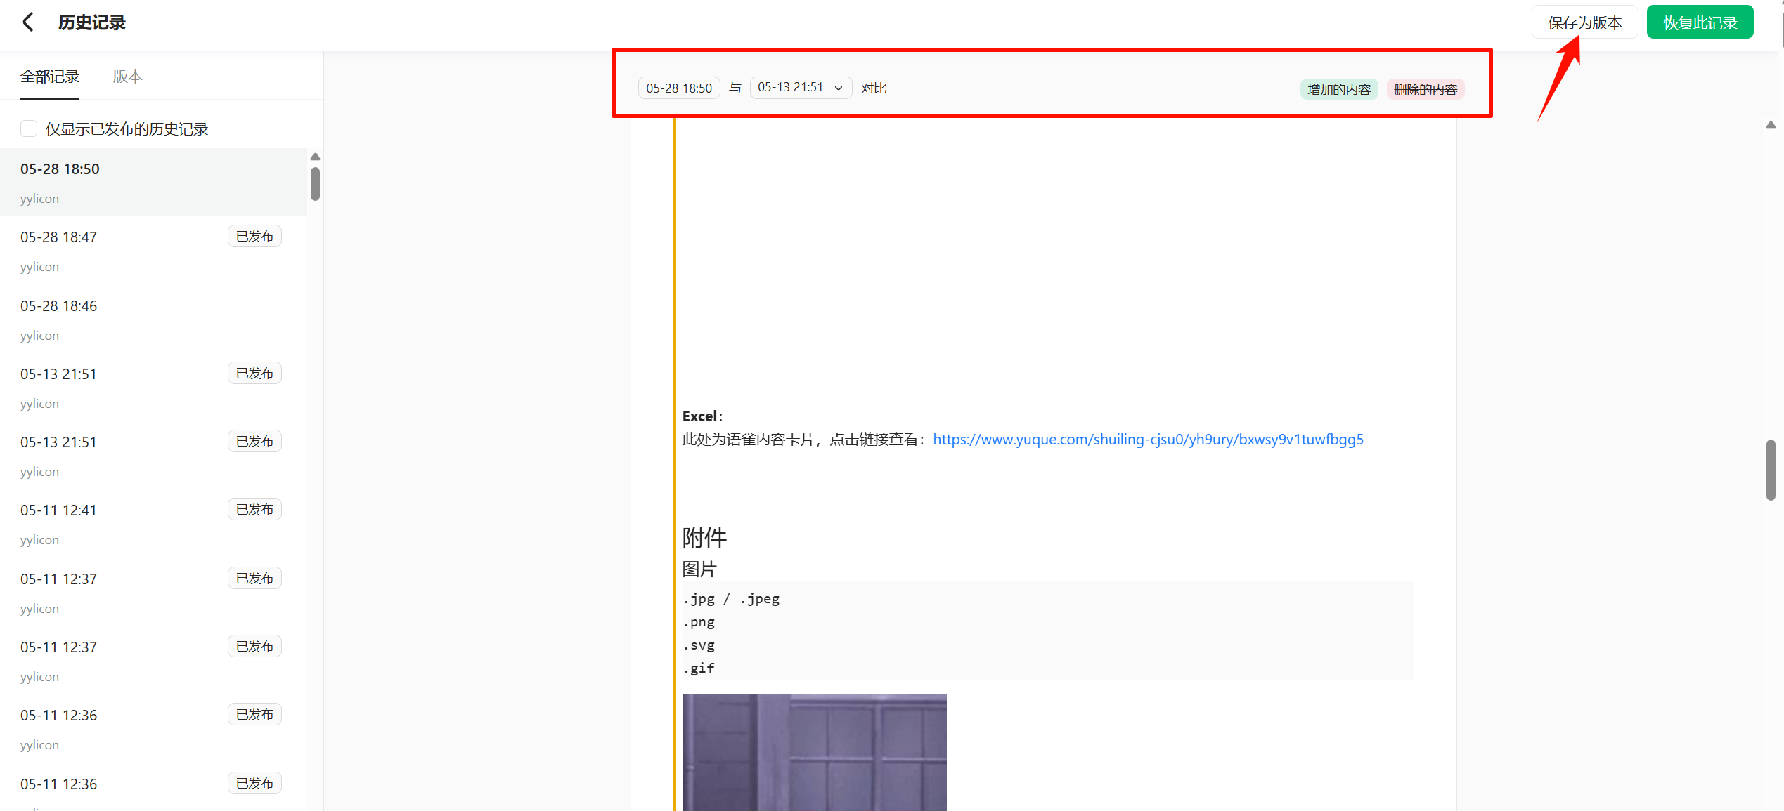Select the 05-28 18:47 history record
Image resolution: width=1784 pixels, height=811 pixels.
(x=59, y=237)
